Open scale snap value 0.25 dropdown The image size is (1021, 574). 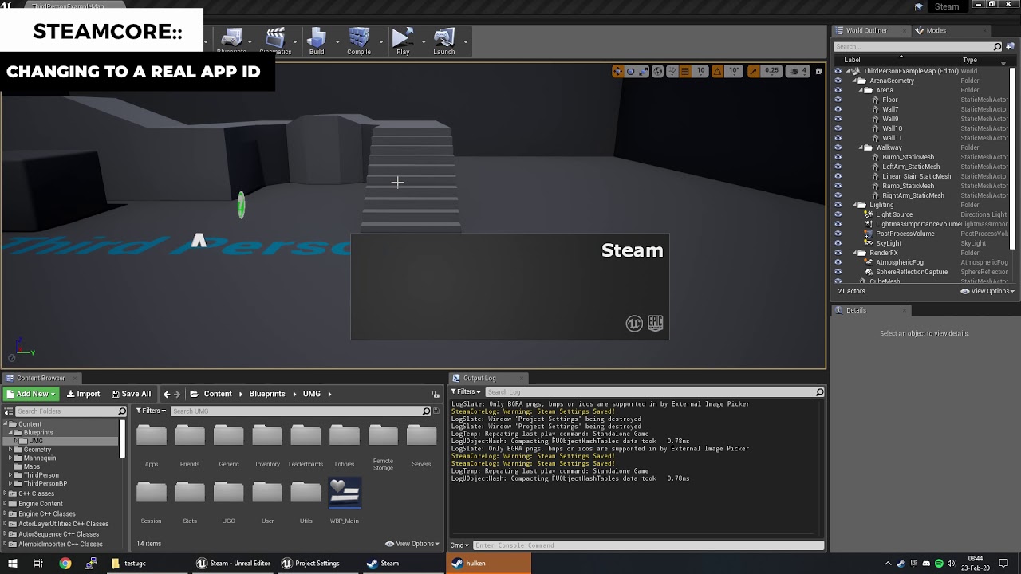[x=771, y=71]
